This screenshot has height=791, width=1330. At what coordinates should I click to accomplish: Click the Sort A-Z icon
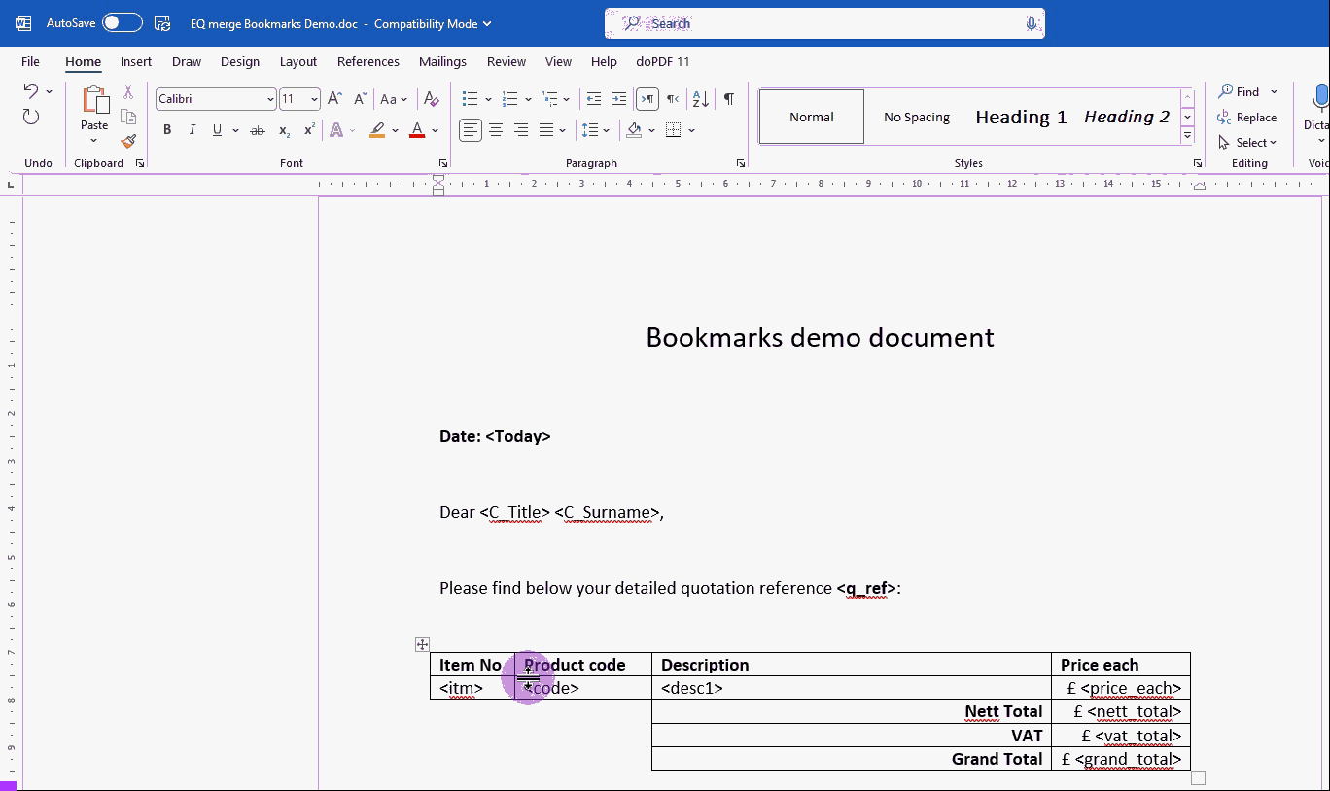point(700,99)
